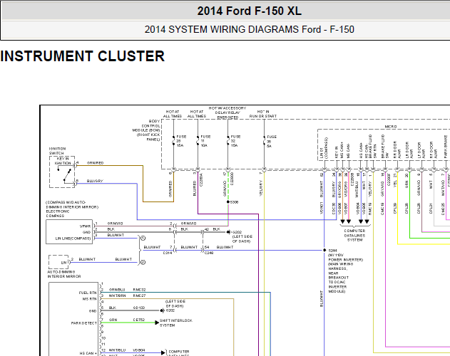
Task: Click 'VDN01' circuit code label
Action: (x=322, y=209)
